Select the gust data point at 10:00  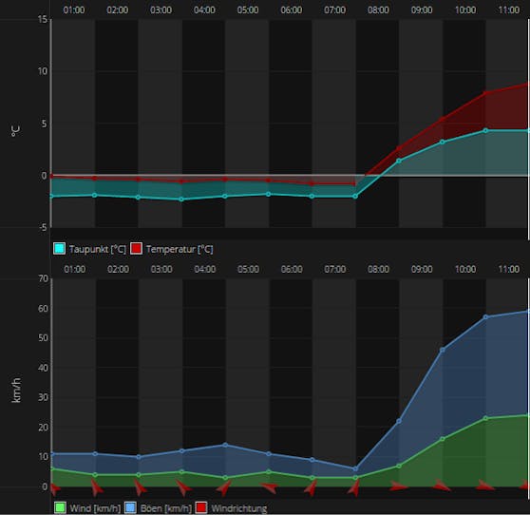click(485, 316)
